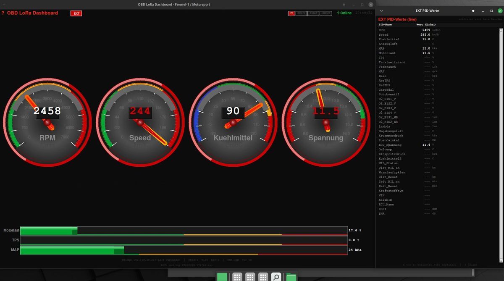Switch to the AVIAT theme
This screenshot has width=504, height=281.
[x=313, y=13]
